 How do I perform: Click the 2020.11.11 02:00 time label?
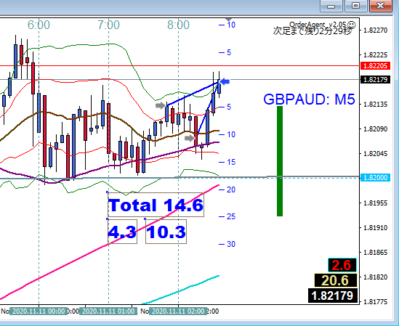tap(178, 311)
